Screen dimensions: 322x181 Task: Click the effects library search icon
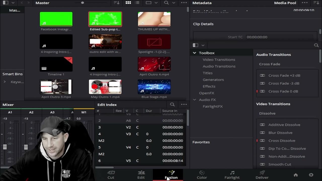[x=316, y=45]
